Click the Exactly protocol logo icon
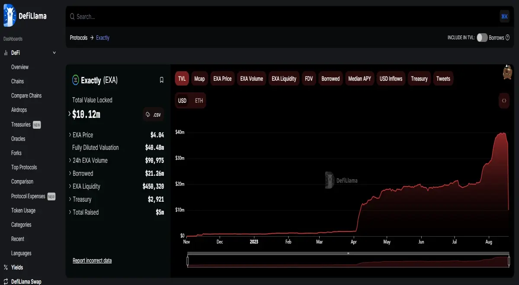Screen dimensions: 519x285 click(75, 80)
